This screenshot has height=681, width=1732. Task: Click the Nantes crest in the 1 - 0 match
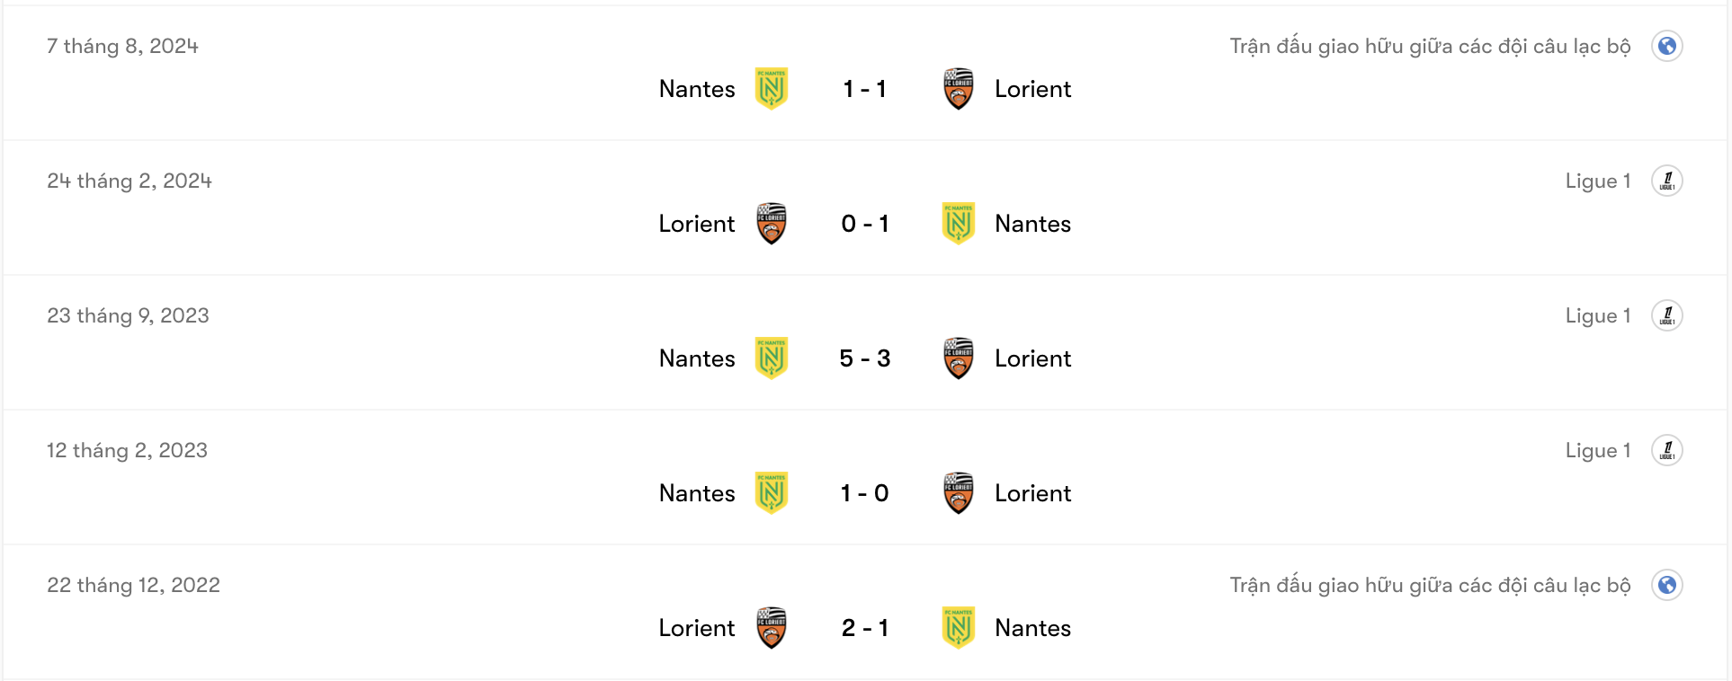click(771, 492)
